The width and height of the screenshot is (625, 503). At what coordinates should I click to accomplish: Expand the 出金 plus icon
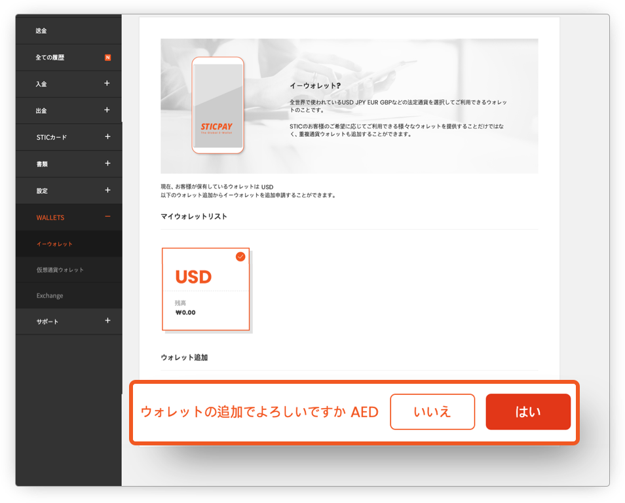107,110
